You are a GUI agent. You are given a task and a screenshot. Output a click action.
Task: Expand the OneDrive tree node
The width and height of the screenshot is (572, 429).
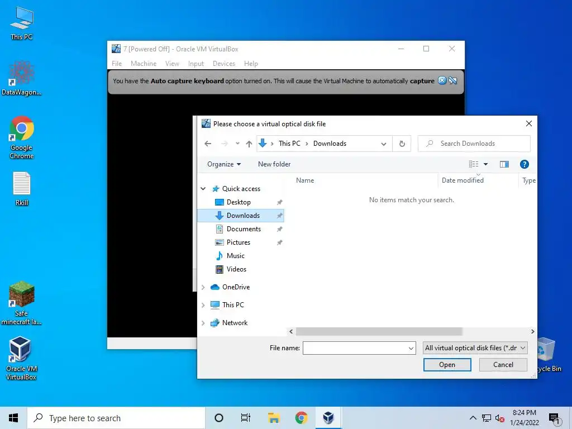click(x=203, y=287)
